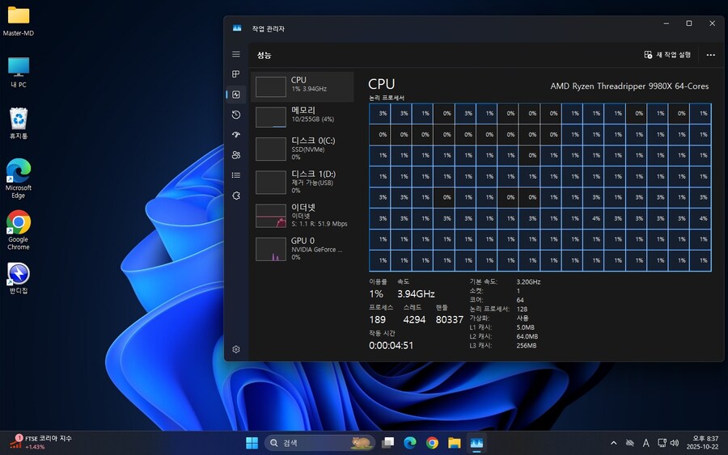The width and height of the screenshot is (728, 455).
Task: Open Bandizip desktop shortcut
Action: tap(19, 275)
